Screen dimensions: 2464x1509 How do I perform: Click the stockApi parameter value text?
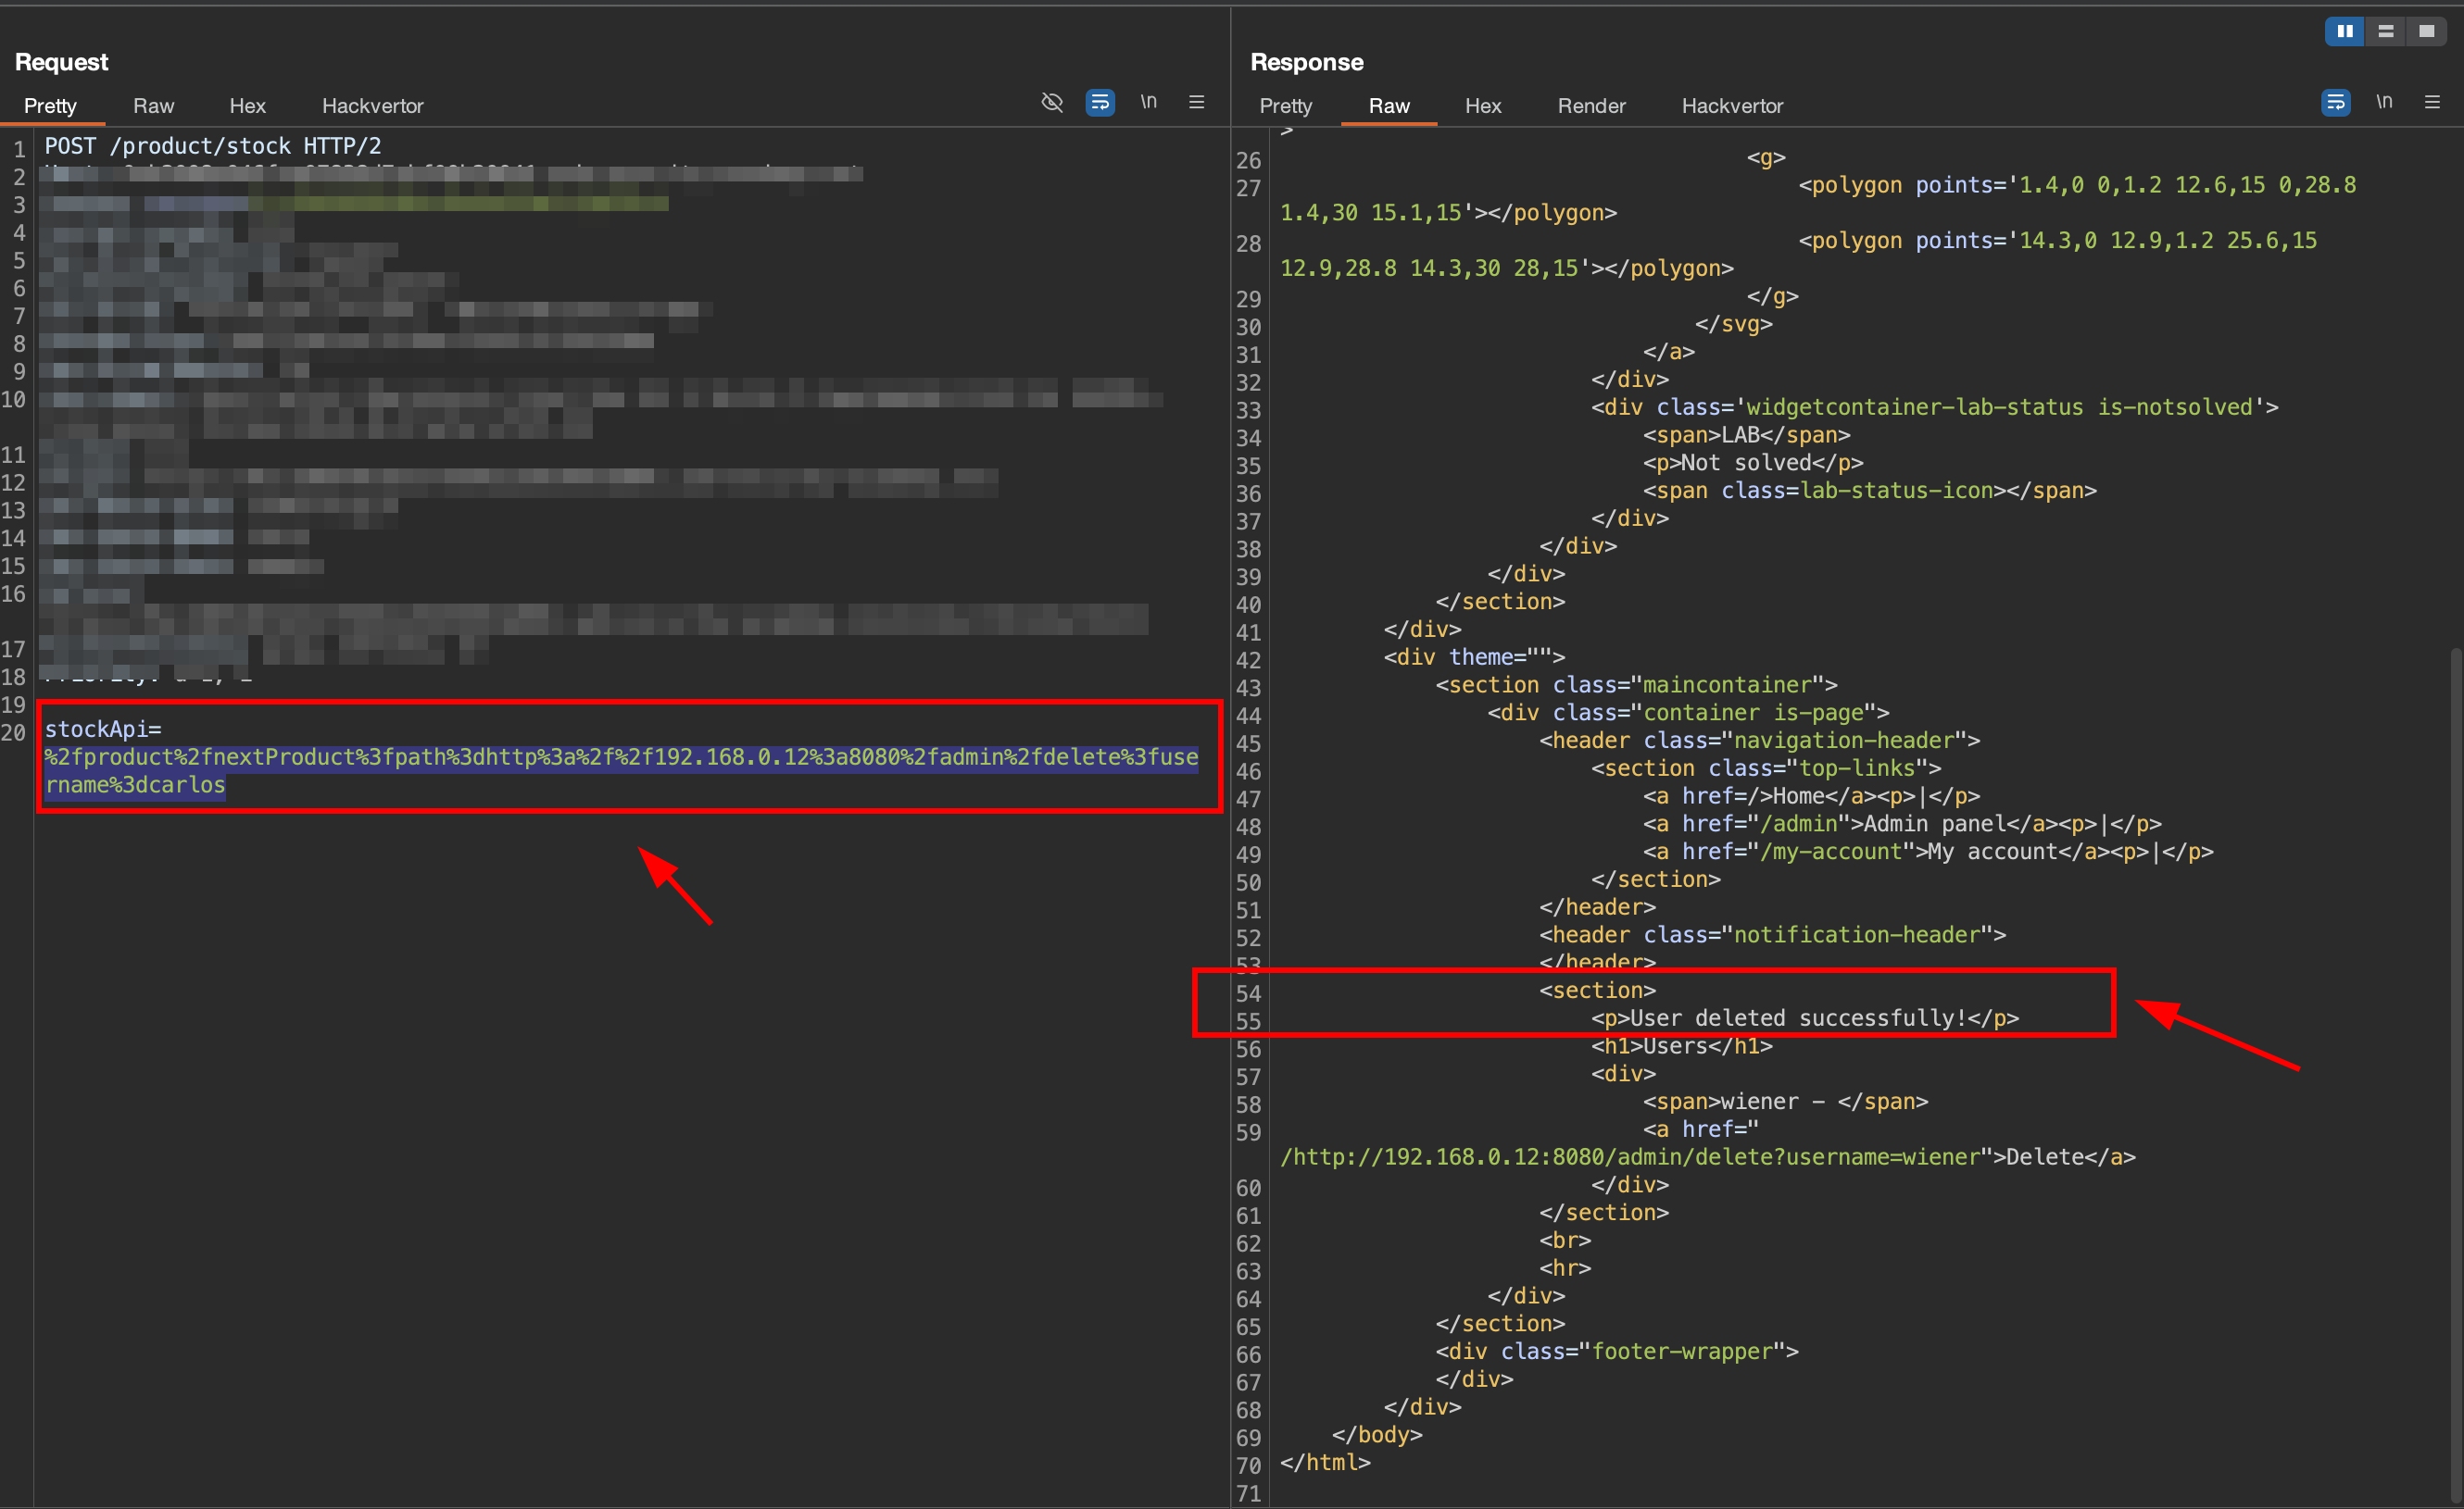[620, 757]
